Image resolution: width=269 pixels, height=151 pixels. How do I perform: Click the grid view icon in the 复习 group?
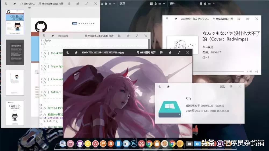click(x=151, y=3)
